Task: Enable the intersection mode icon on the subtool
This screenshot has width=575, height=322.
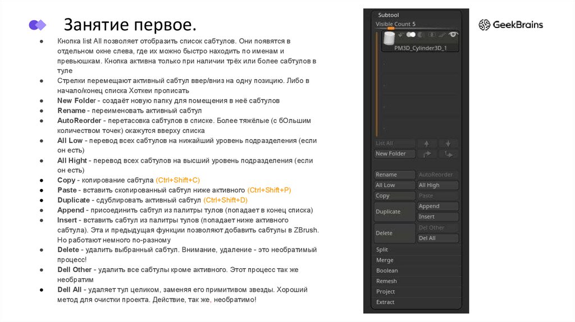Action: tap(432, 34)
